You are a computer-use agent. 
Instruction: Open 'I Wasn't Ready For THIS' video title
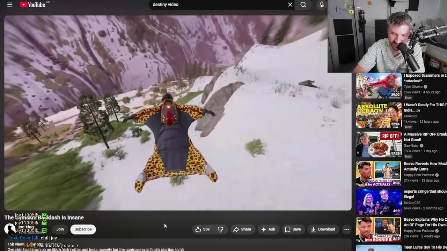click(x=425, y=107)
